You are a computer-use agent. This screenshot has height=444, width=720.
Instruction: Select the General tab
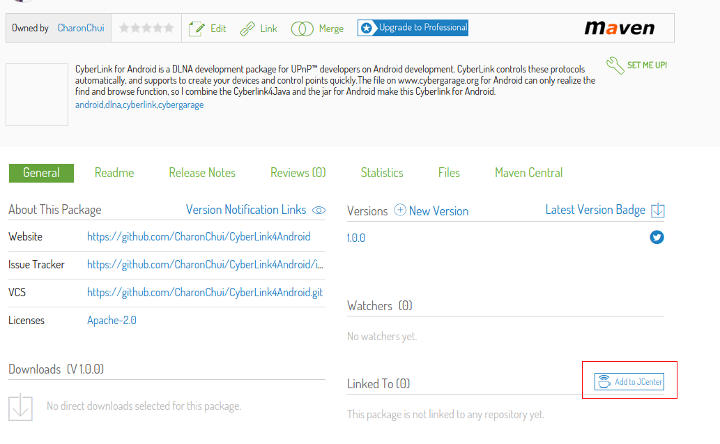pos(41,173)
